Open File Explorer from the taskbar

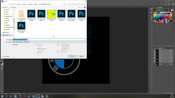(x=16, y=96)
